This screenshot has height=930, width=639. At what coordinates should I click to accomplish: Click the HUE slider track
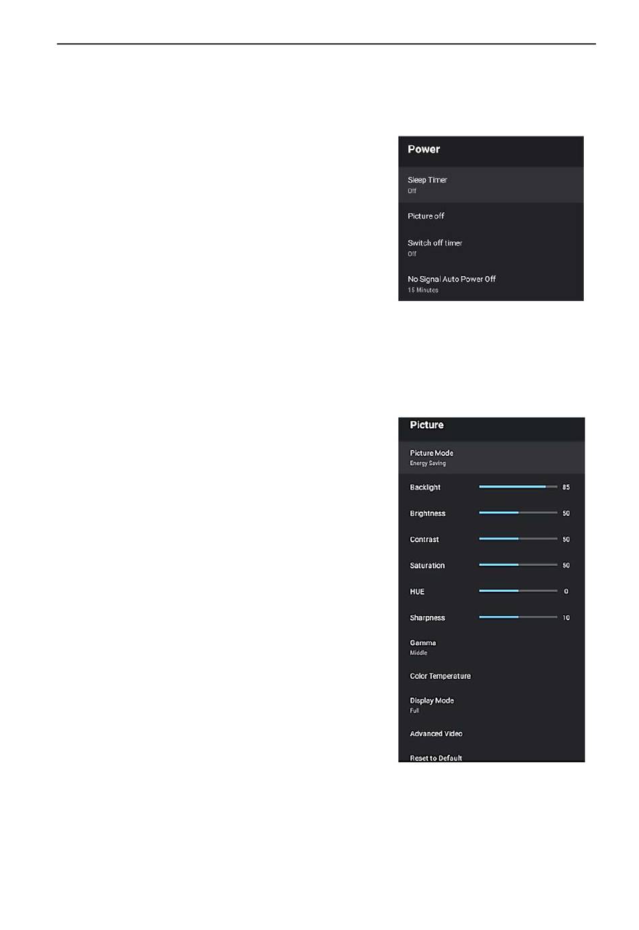518,591
